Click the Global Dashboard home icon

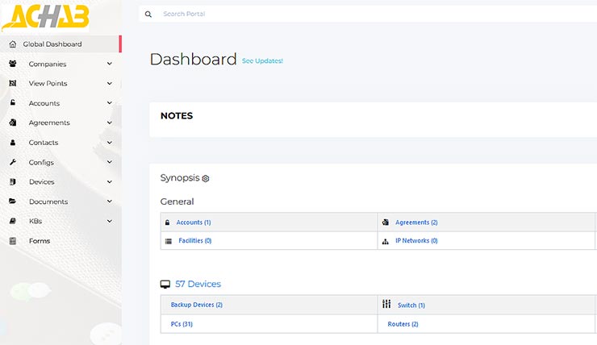coord(13,44)
